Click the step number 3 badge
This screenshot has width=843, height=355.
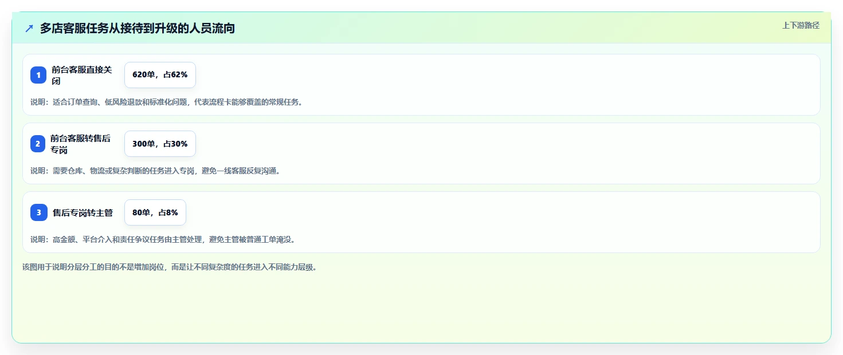coord(39,212)
